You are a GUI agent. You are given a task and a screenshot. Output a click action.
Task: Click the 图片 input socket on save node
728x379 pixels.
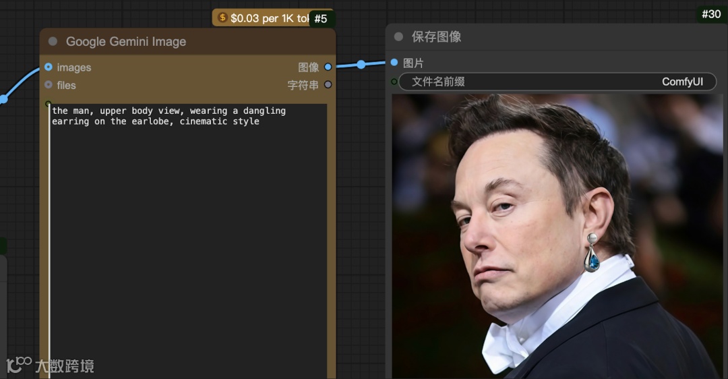tap(394, 62)
